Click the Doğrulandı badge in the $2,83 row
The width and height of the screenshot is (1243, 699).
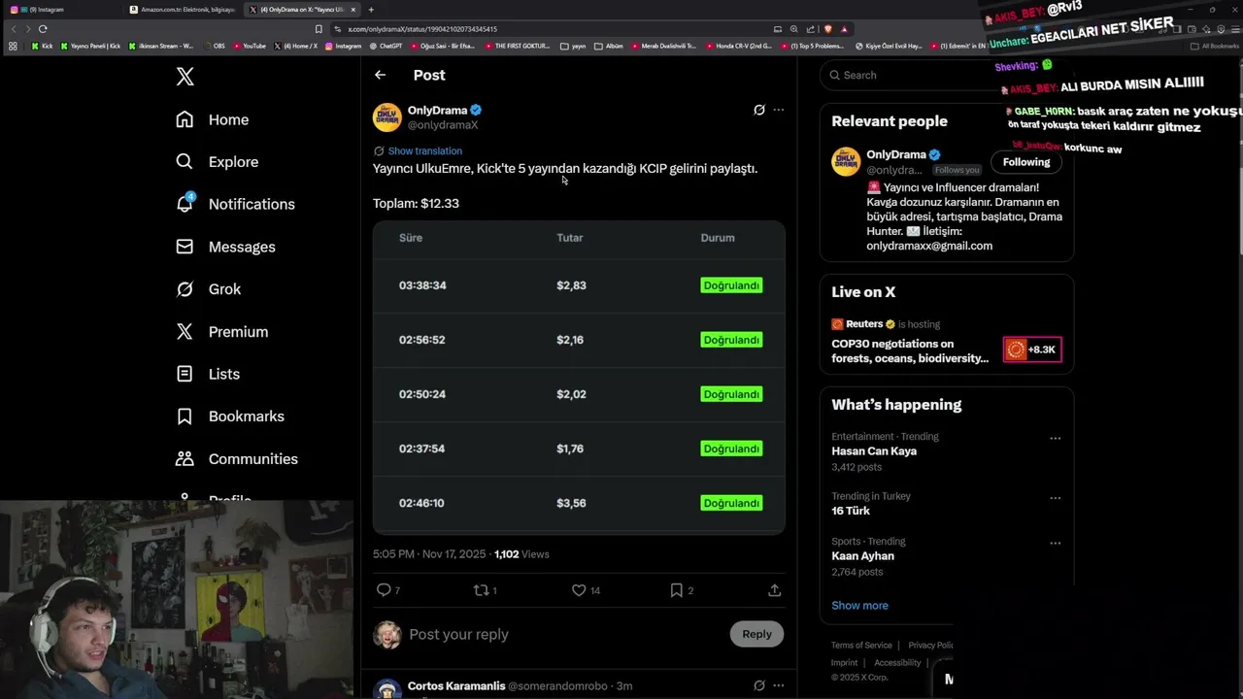(731, 285)
